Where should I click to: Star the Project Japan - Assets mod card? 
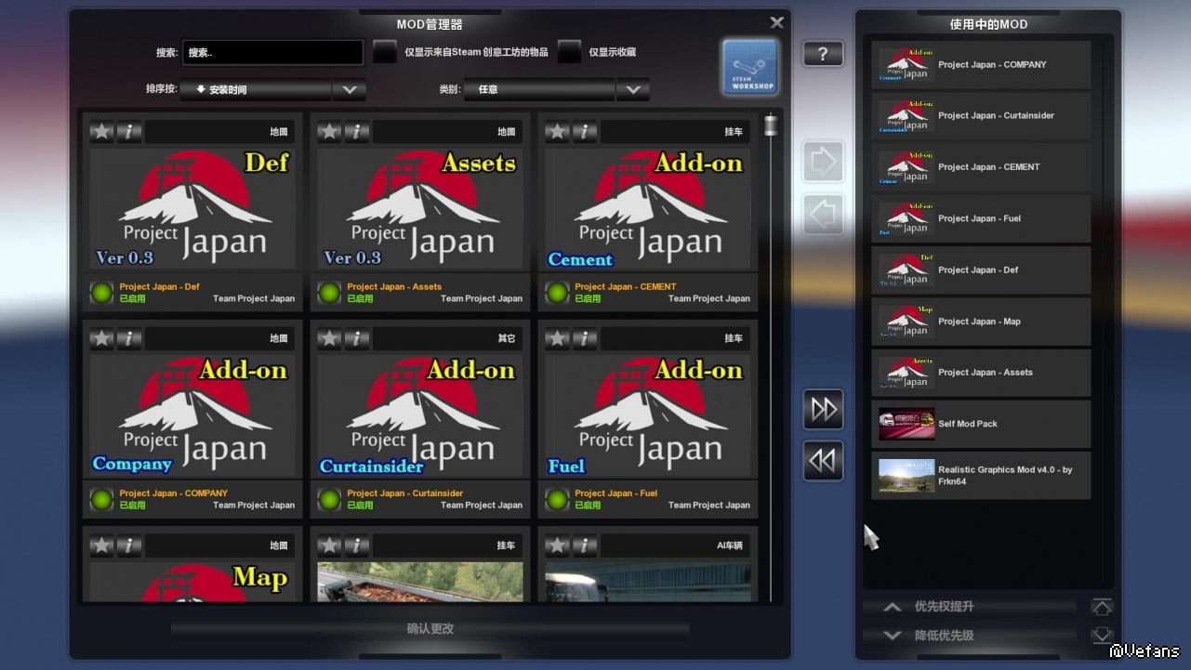coord(329,132)
